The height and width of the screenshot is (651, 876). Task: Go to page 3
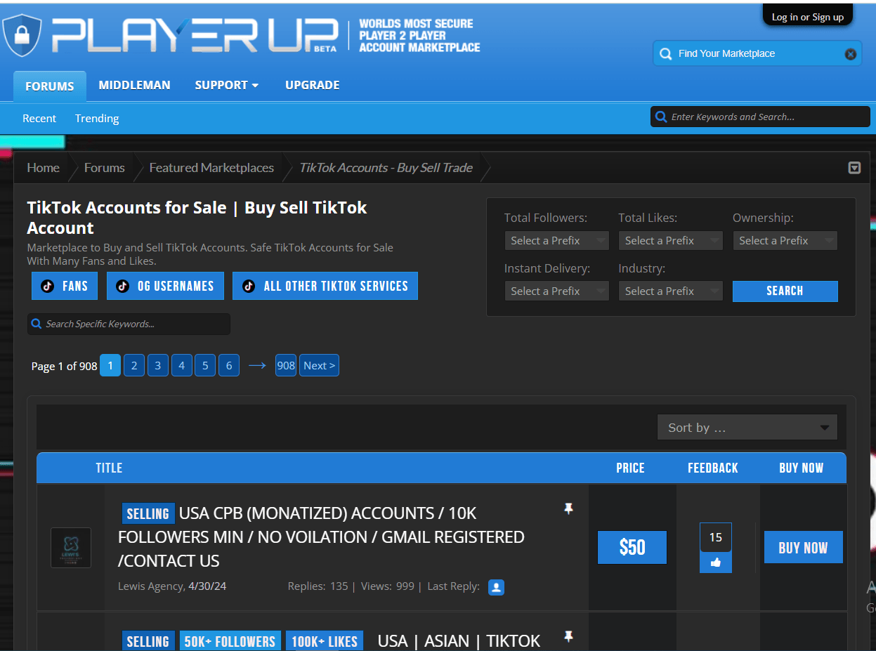click(158, 365)
